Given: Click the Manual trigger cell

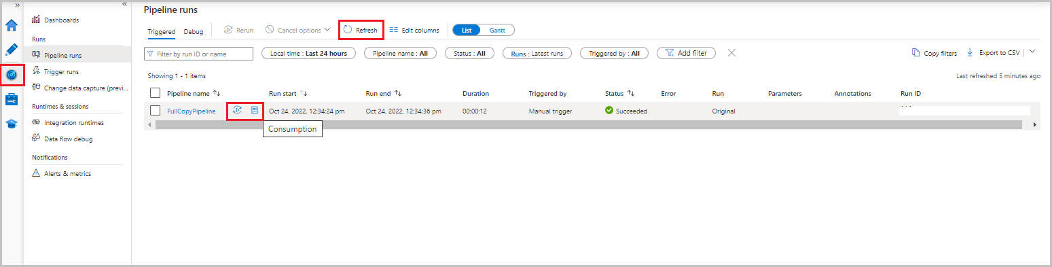Looking at the screenshot, I should coord(551,111).
